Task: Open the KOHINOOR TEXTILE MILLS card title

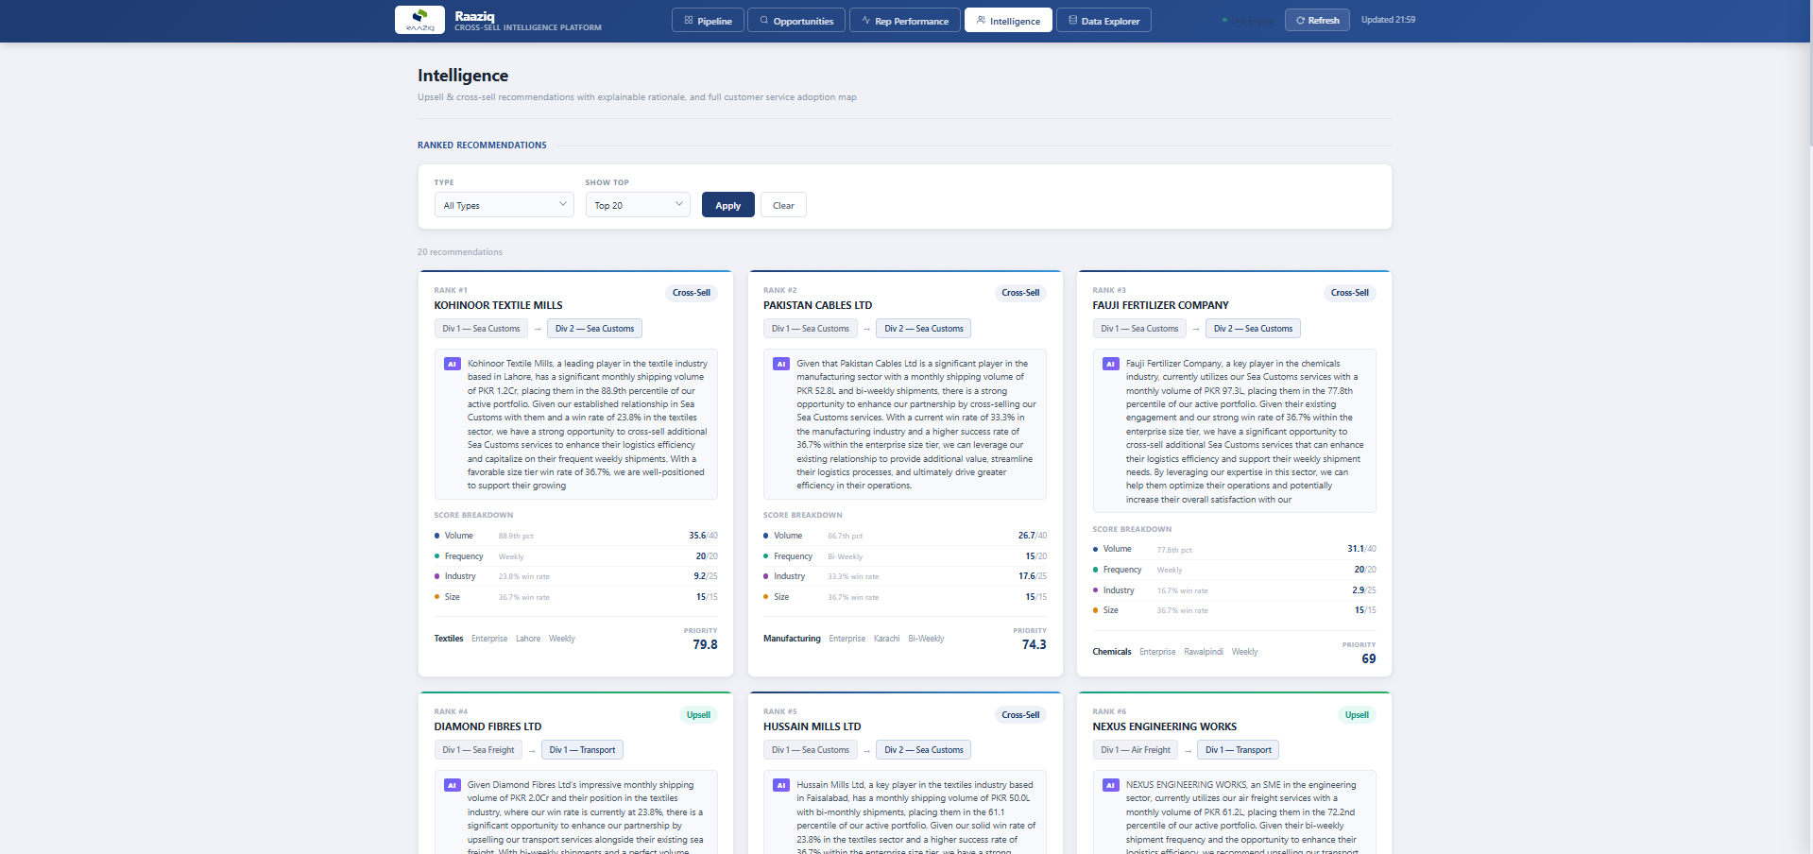Action: pos(498,305)
